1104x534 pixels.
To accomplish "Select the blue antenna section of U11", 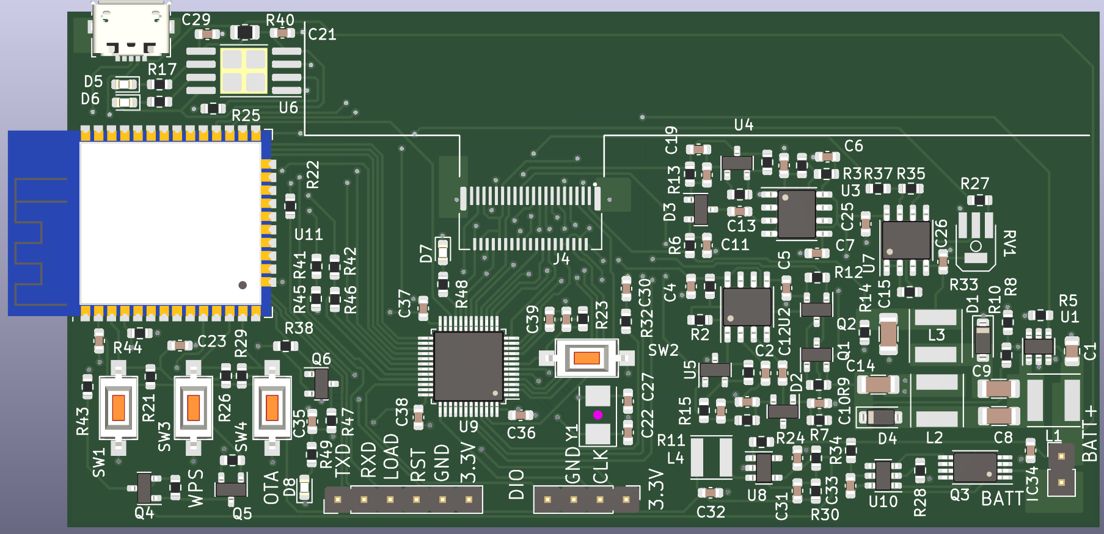I will pyautogui.click(x=43, y=223).
